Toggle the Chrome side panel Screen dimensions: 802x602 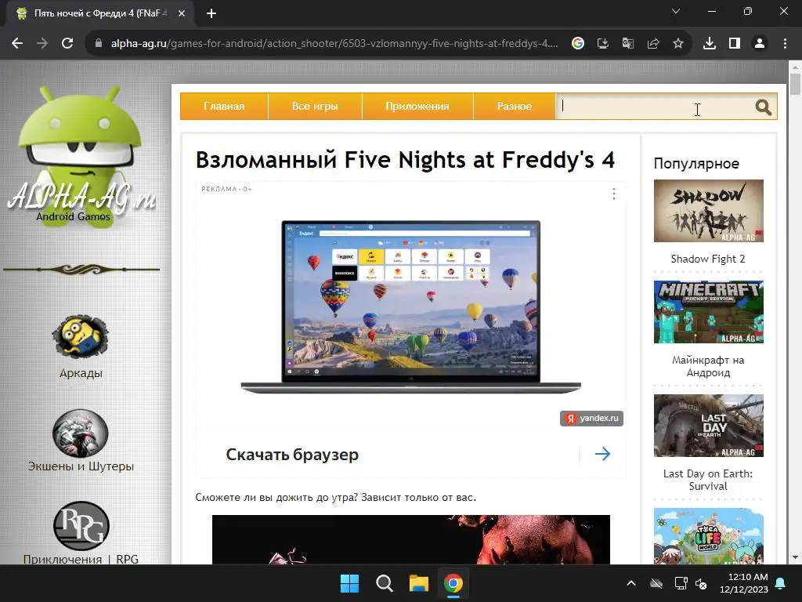tap(735, 44)
